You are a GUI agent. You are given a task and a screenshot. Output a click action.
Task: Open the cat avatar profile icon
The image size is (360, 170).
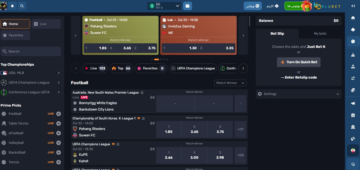[3, 6]
